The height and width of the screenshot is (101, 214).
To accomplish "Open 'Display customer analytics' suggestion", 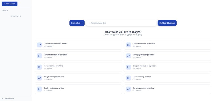I will 78,89.
